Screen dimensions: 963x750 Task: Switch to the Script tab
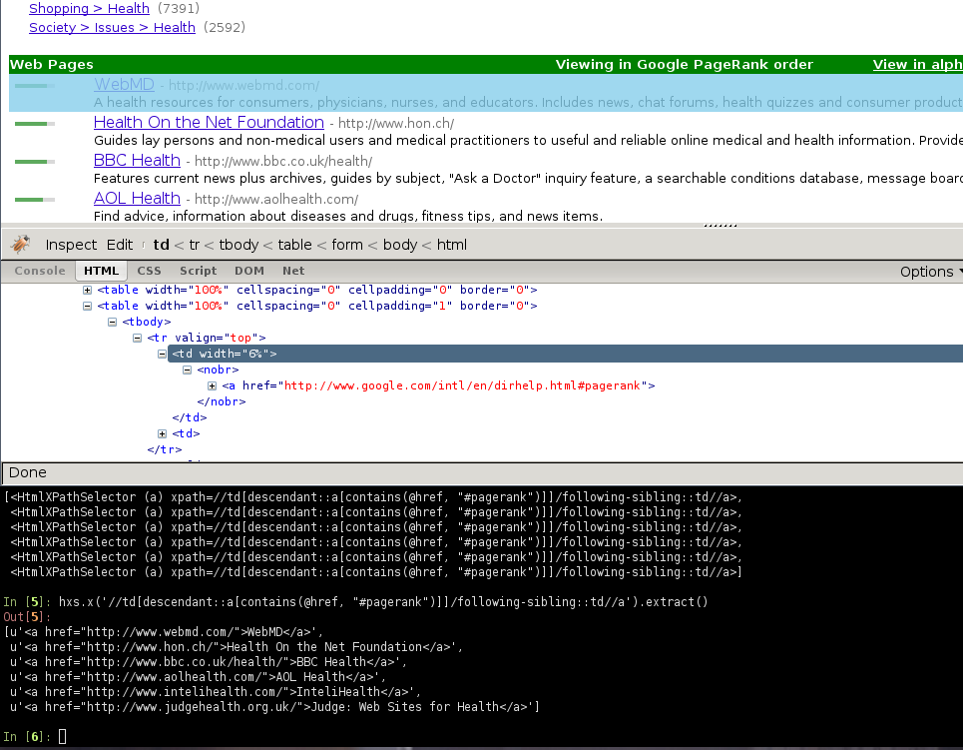click(x=198, y=271)
